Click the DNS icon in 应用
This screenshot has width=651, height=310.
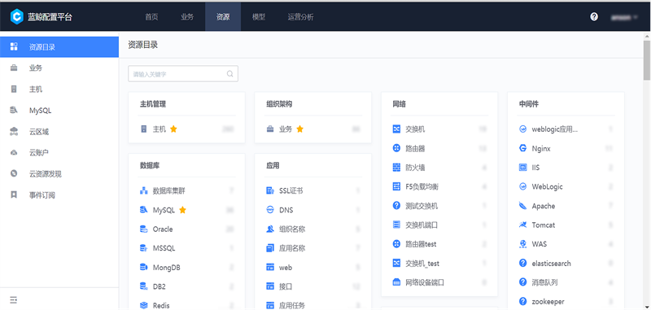(270, 210)
